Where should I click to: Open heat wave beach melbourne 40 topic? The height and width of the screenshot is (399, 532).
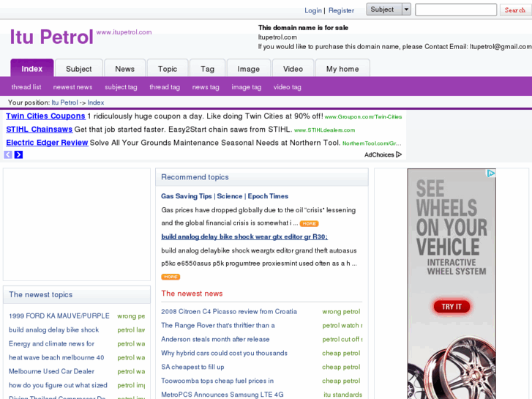(x=56, y=357)
